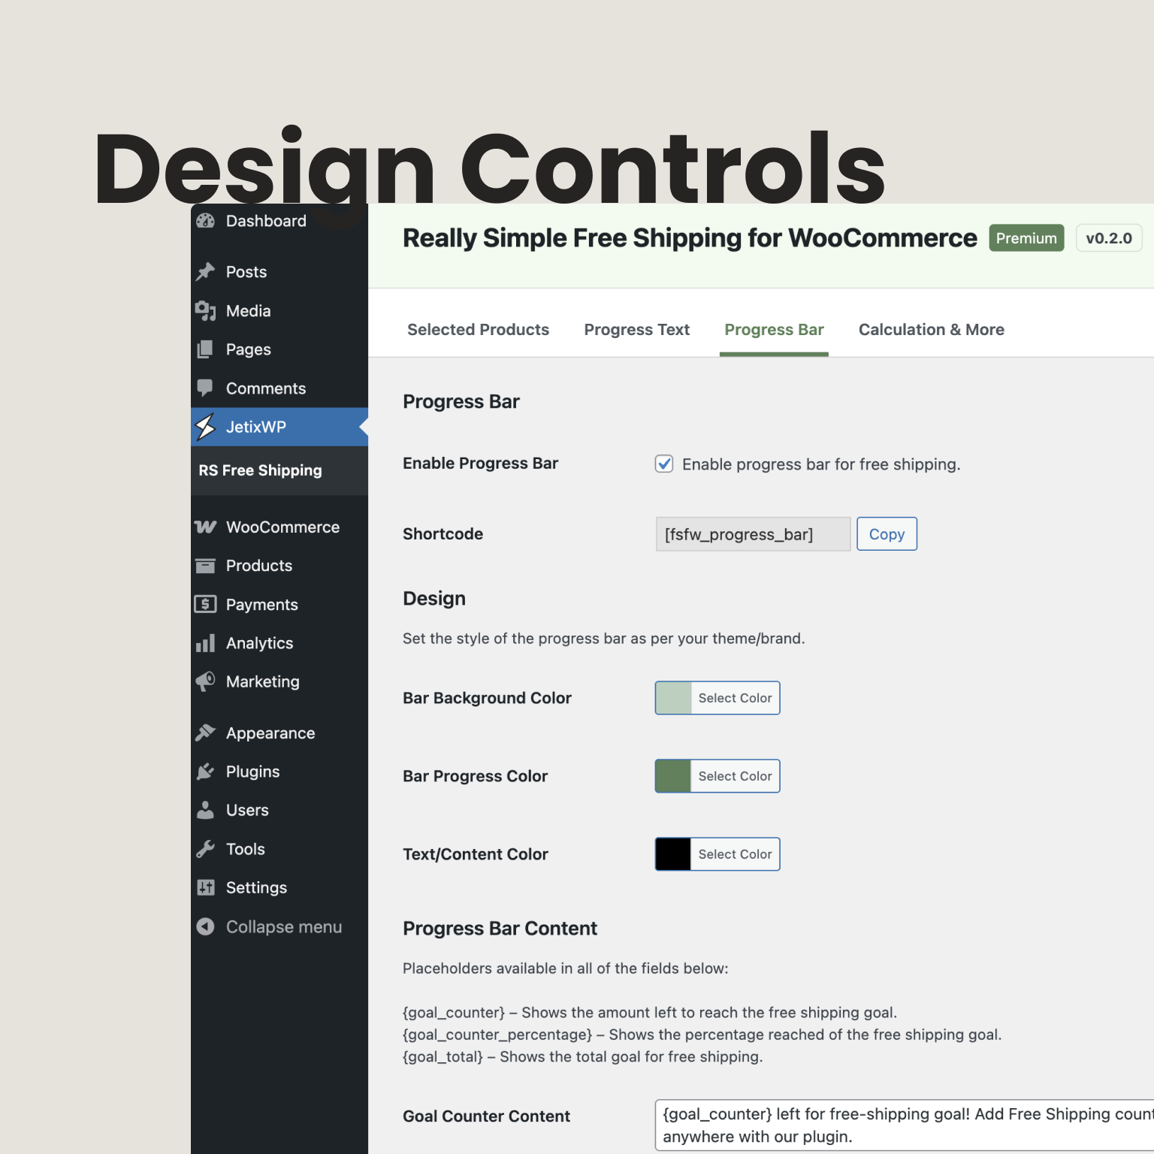1154x1154 pixels.
Task: Uncheck Enable progress bar for free shipping
Action: [x=664, y=464]
